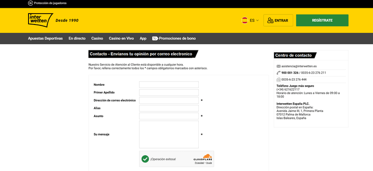Focus the Primer Apellido field
This screenshot has height=171, width=373.
pos(169,92)
